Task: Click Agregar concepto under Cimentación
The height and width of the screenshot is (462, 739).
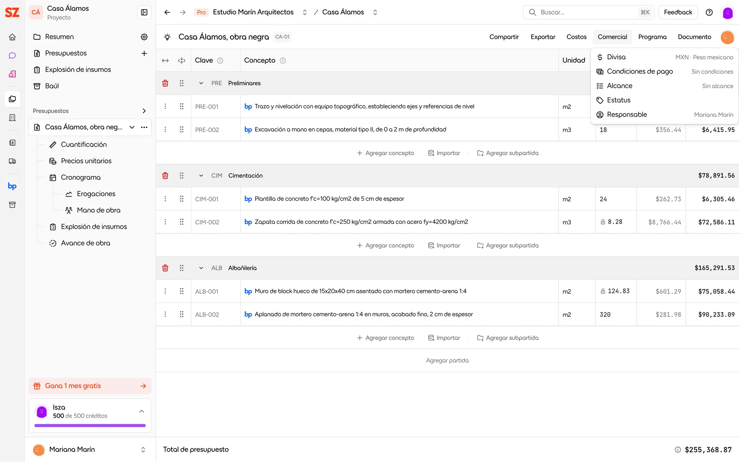Action: [386, 245]
